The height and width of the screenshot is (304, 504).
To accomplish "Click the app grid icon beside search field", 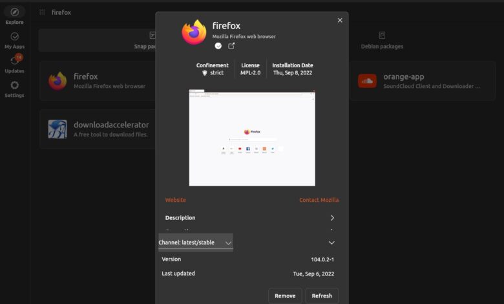I will pyautogui.click(x=42, y=12).
